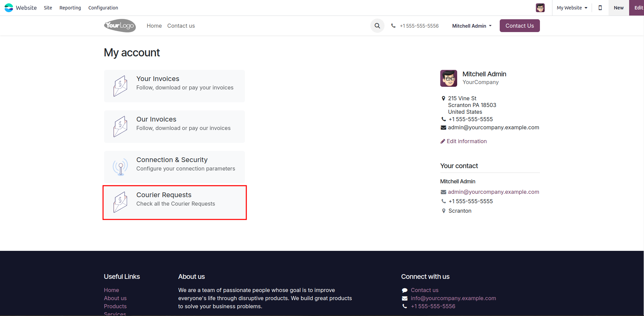
Task: Click the search magnifier icon in header
Action: (x=377, y=26)
